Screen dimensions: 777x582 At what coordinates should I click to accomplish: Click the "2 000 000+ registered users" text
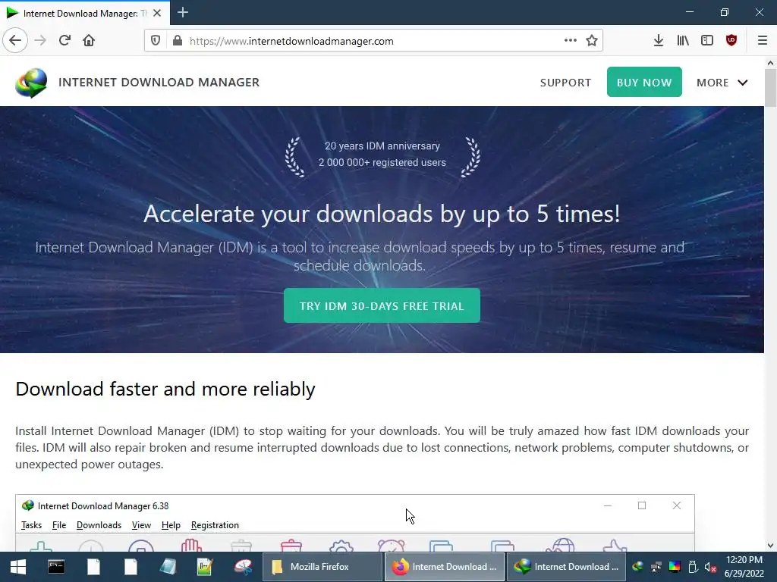(x=382, y=162)
